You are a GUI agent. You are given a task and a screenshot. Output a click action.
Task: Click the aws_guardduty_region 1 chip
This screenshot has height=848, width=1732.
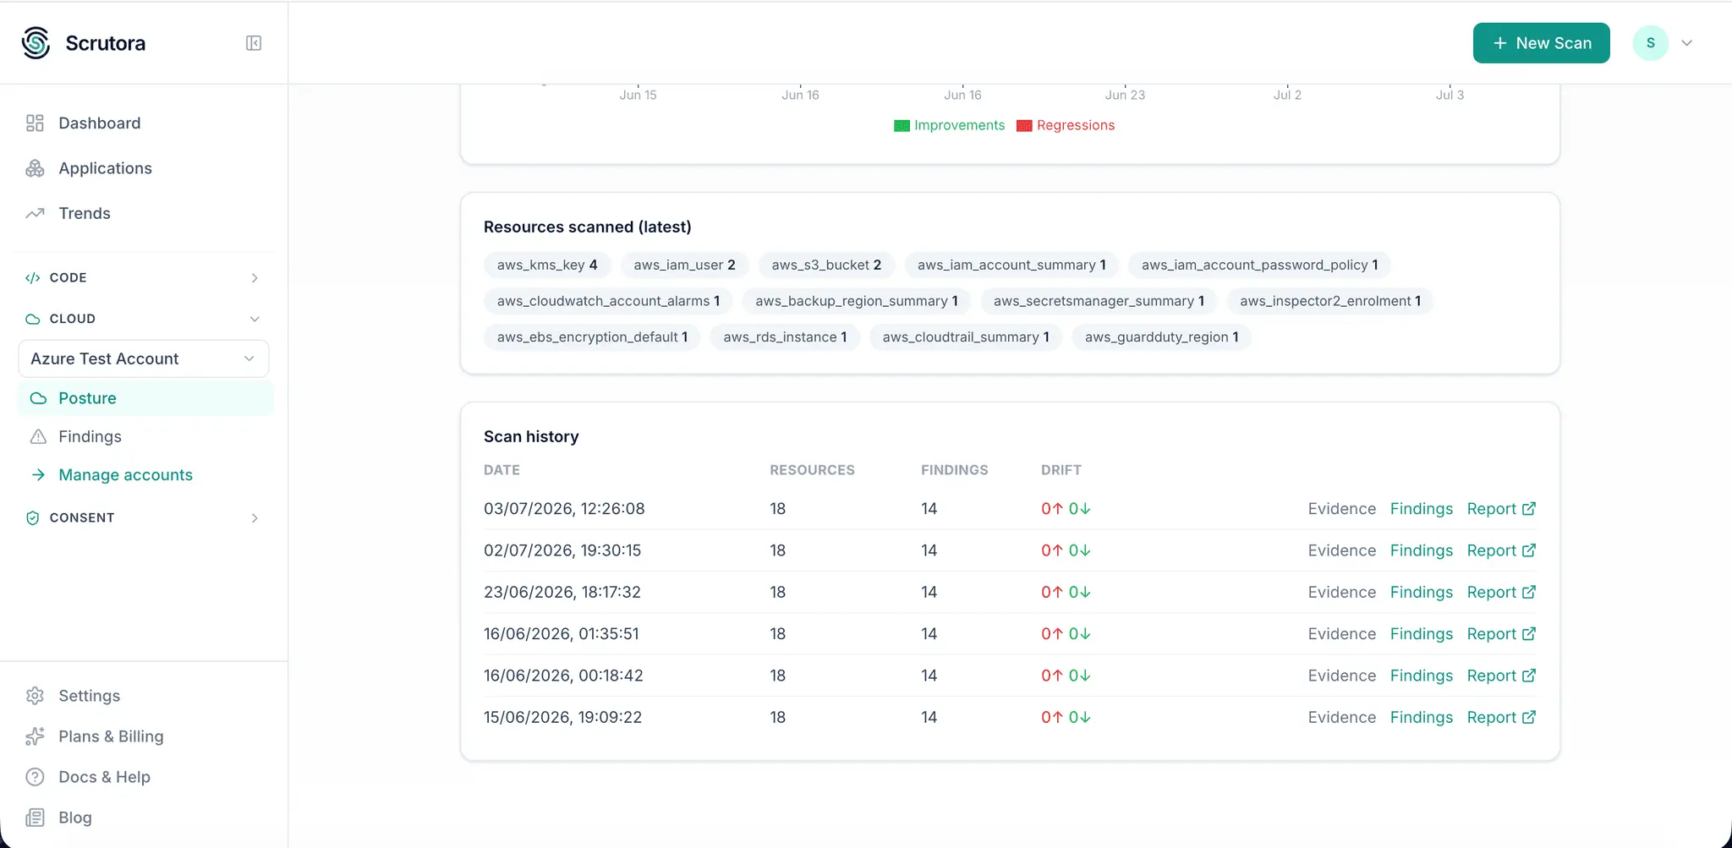(1161, 337)
